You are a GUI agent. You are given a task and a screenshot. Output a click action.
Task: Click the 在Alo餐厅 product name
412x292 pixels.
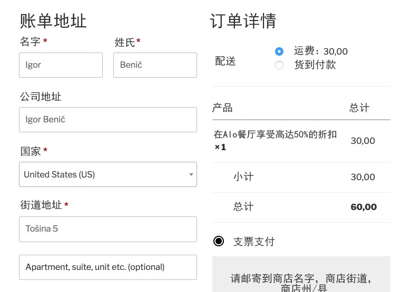(275, 134)
